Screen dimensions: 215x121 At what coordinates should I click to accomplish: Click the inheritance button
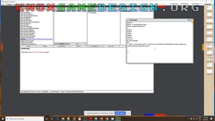point(95,46)
